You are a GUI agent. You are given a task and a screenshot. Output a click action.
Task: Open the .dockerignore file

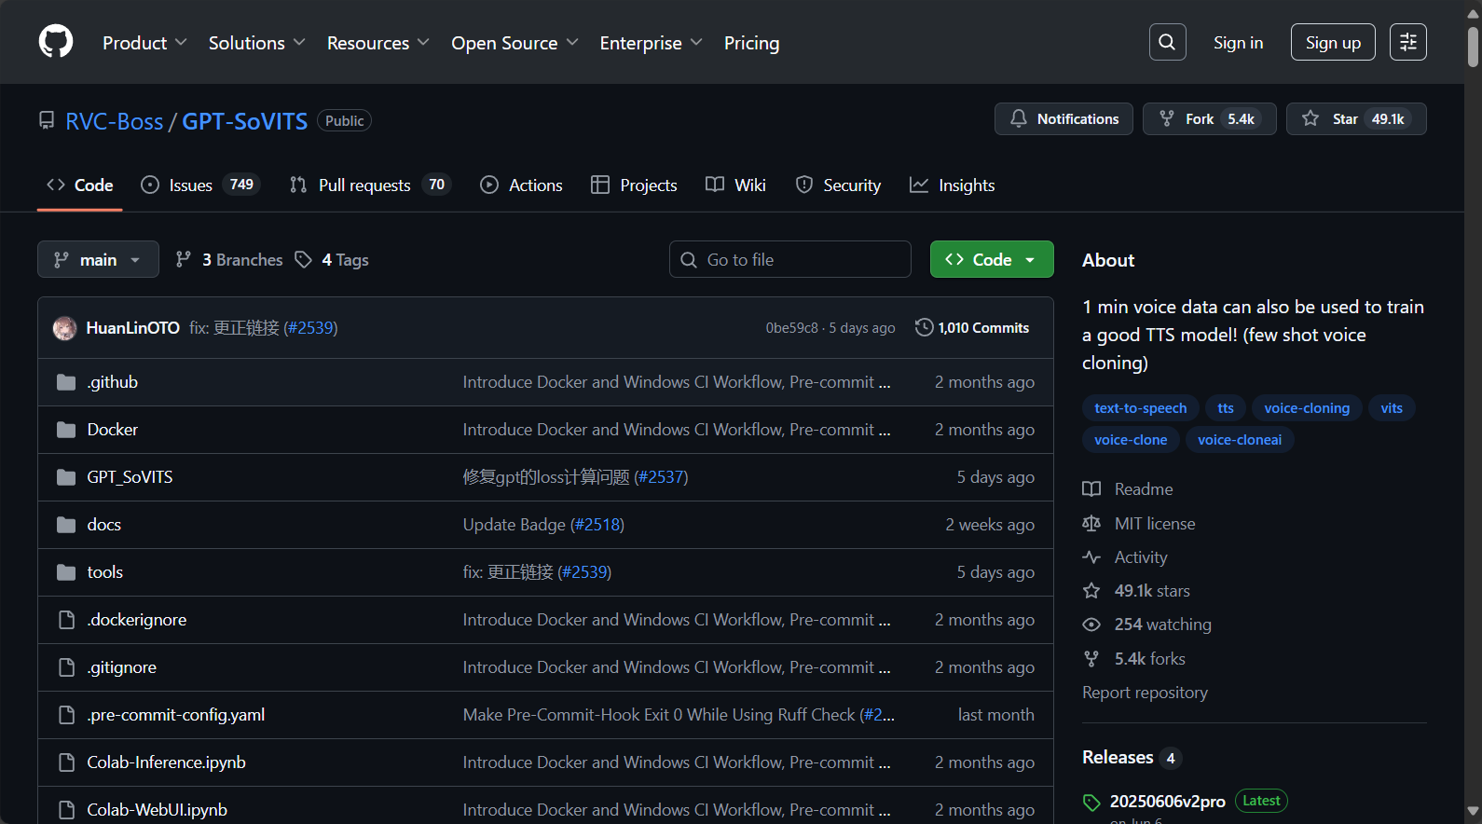pyautogui.click(x=137, y=620)
